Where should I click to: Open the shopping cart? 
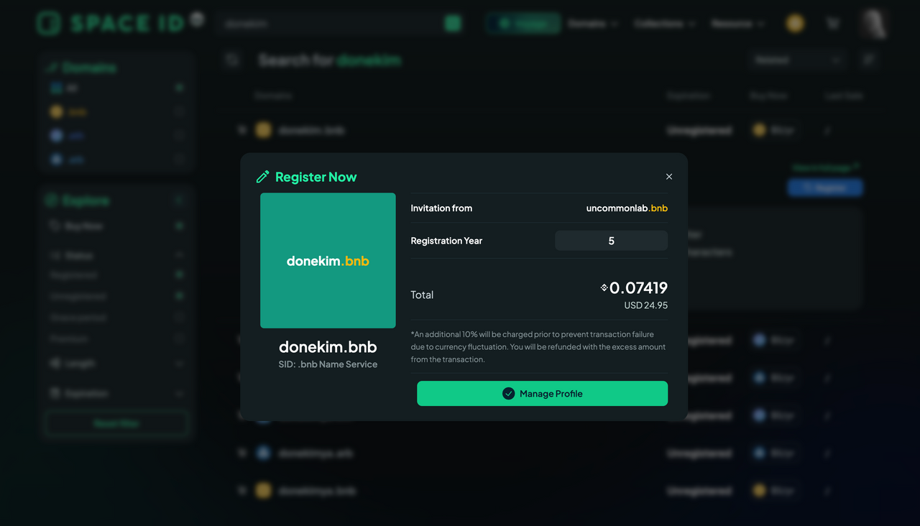tap(833, 24)
